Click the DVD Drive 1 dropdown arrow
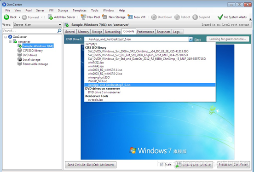Screen dimensions: 254x172 pos(190,39)
